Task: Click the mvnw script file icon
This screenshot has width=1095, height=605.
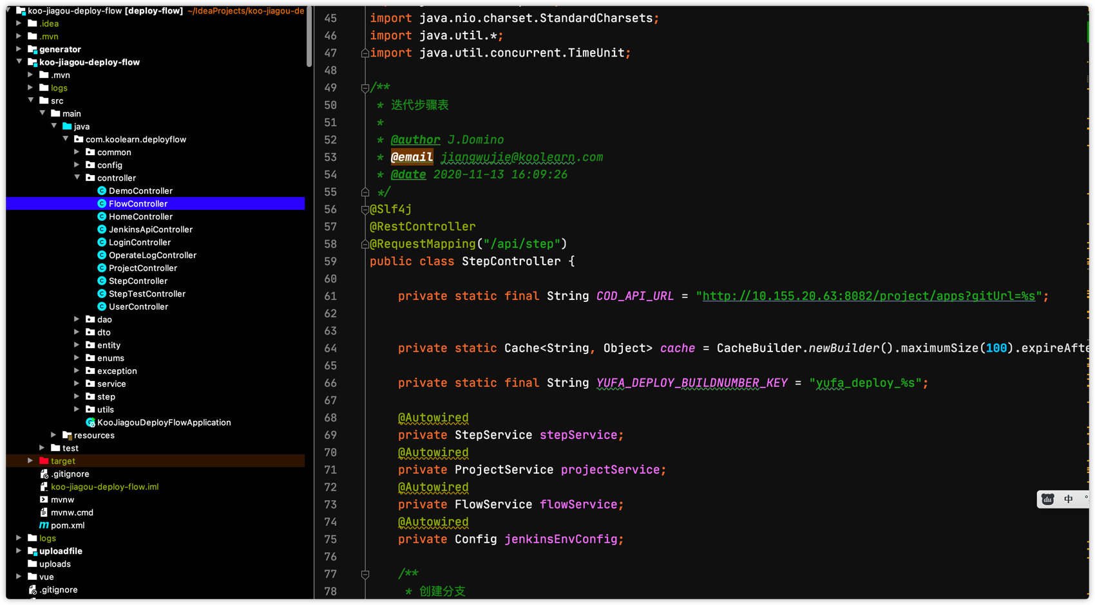Action: [x=44, y=499]
